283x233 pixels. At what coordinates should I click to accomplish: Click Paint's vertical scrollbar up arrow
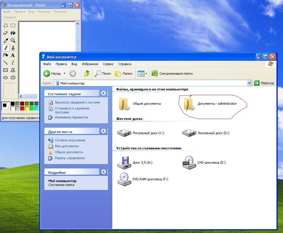click(78, 24)
